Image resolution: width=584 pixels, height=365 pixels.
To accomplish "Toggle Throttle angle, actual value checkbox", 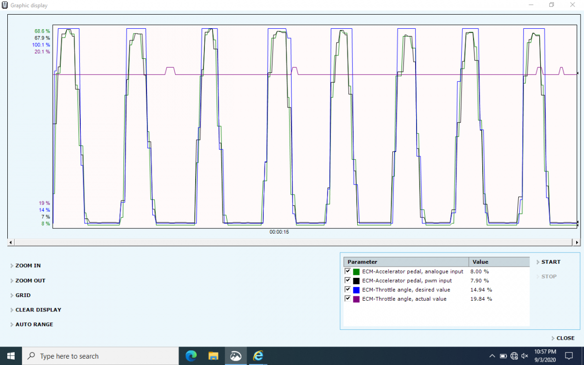I will pyautogui.click(x=347, y=298).
